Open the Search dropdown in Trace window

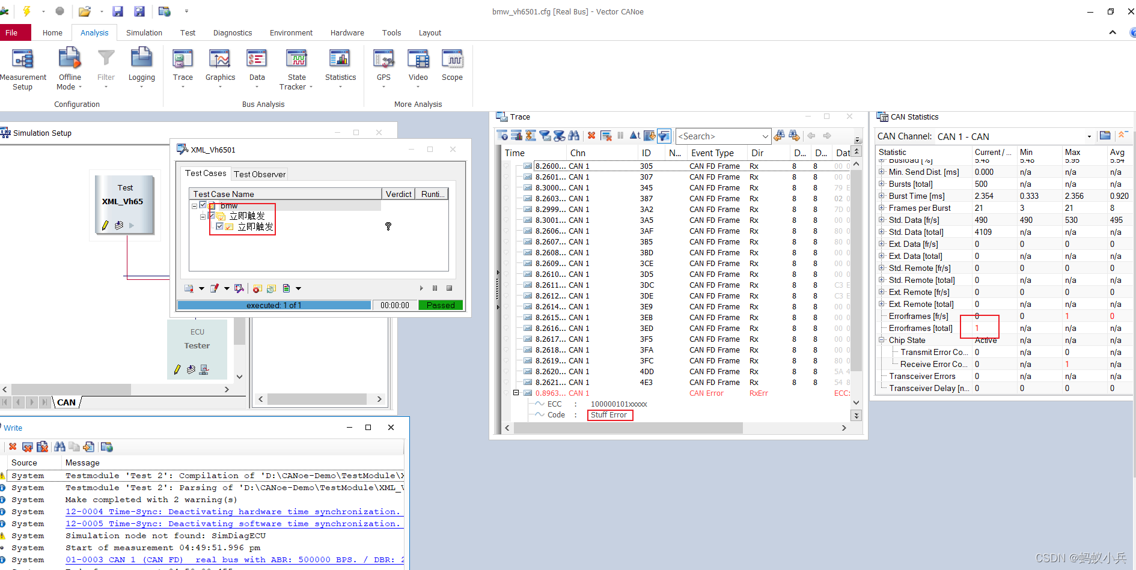765,136
